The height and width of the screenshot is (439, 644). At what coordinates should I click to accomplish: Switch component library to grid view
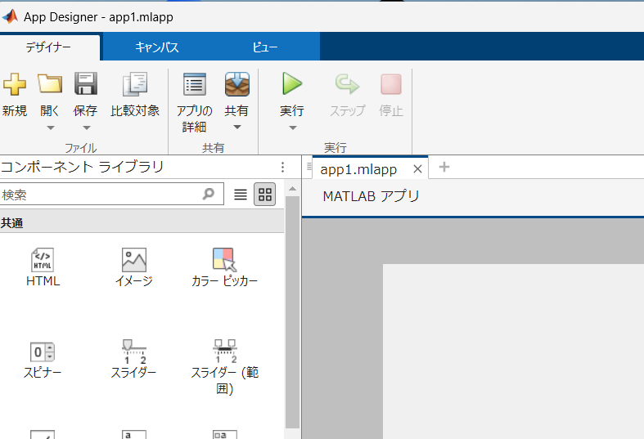[x=265, y=194]
